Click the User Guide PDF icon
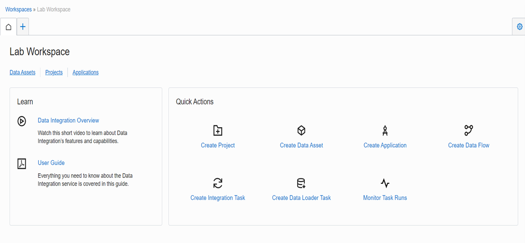The width and height of the screenshot is (525, 243). point(22,164)
